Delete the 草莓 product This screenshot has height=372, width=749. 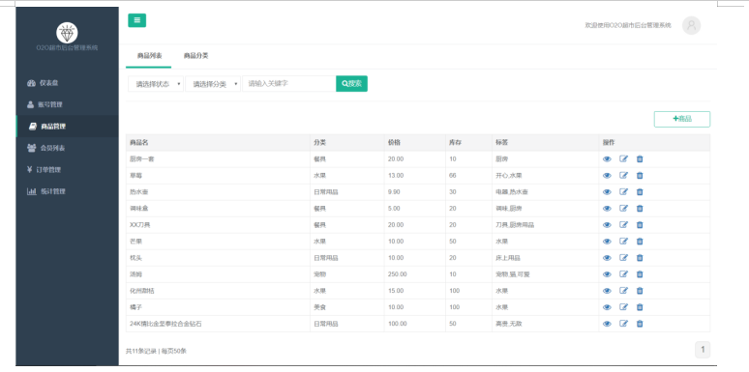(x=640, y=175)
